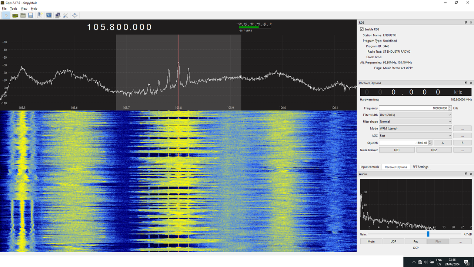Click the ENG US language indicator

(x=439, y=262)
